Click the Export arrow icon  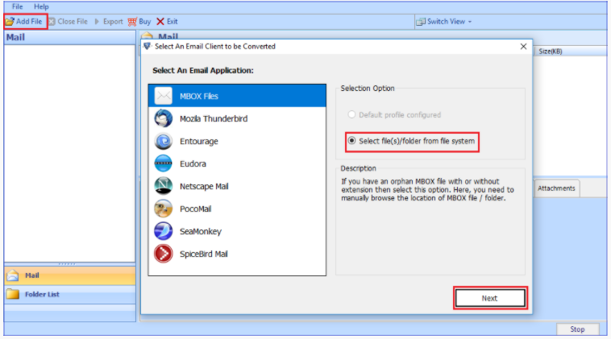[x=97, y=22]
